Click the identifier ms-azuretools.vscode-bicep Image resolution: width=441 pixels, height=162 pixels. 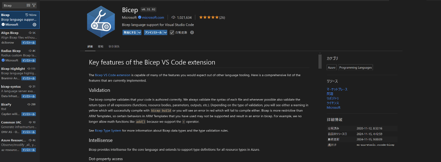click(375, 145)
